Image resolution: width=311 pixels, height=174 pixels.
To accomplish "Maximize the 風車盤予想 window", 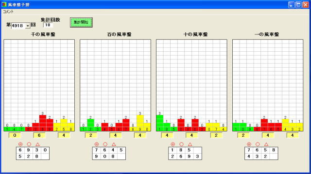I will [x=298, y=4].
